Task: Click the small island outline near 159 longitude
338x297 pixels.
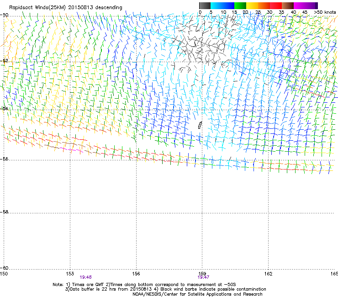Action: click(200, 125)
